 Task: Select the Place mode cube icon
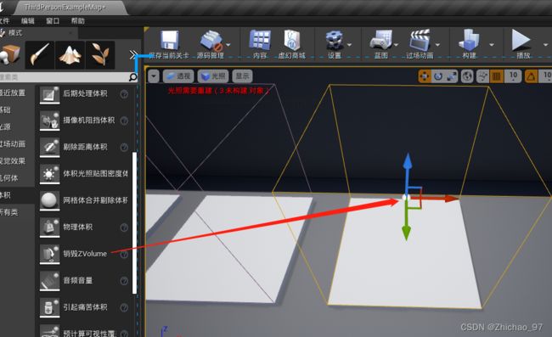click(x=10, y=54)
